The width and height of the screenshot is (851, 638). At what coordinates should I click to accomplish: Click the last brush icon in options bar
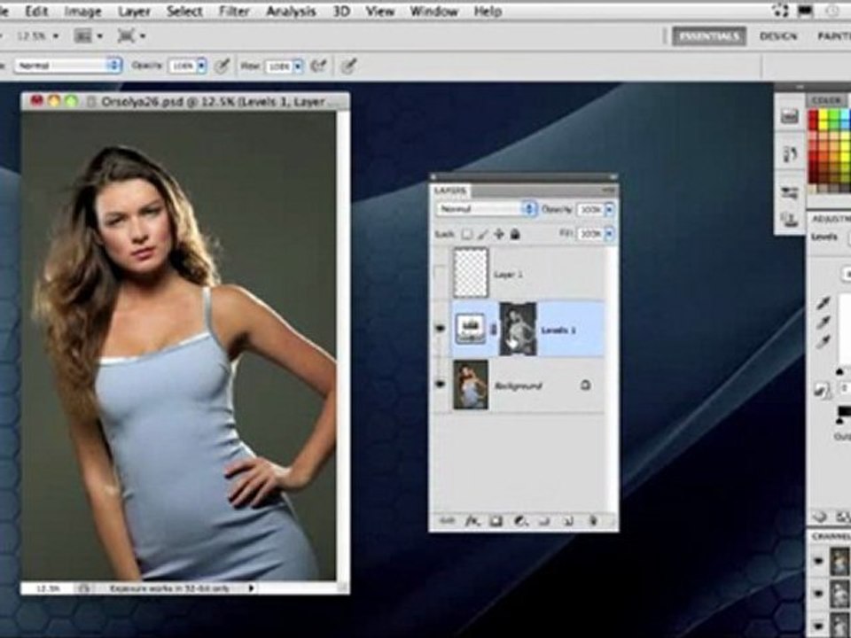[x=348, y=66]
